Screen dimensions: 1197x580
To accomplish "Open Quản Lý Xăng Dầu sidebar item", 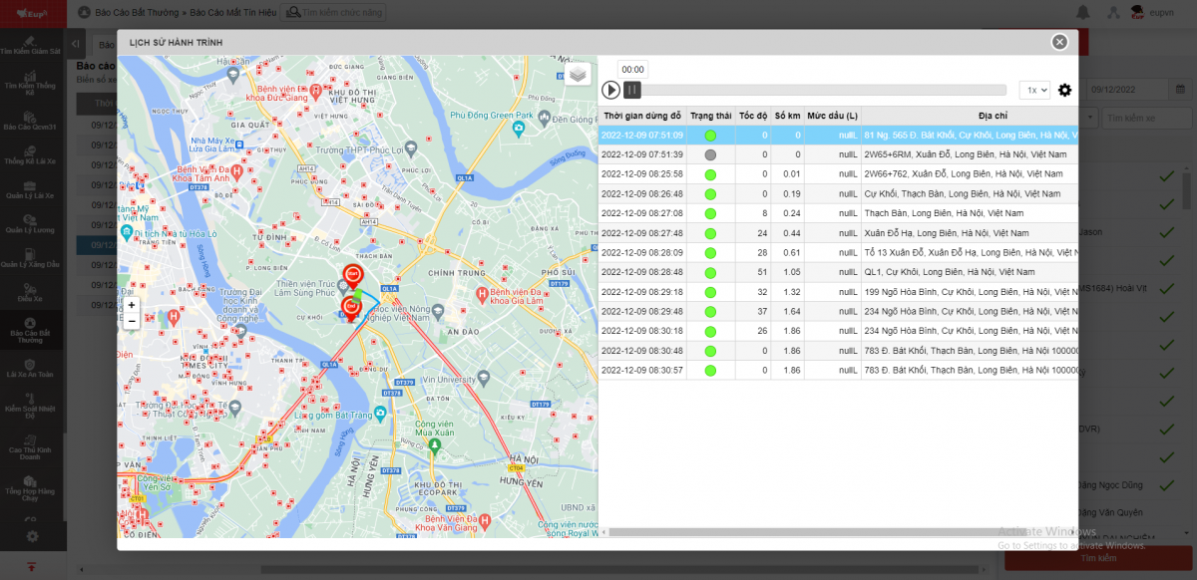I will coord(33,258).
